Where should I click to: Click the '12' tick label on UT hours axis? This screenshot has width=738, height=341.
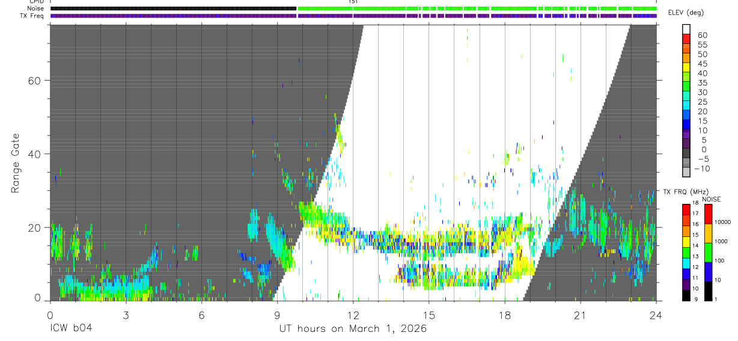point(353,315)
